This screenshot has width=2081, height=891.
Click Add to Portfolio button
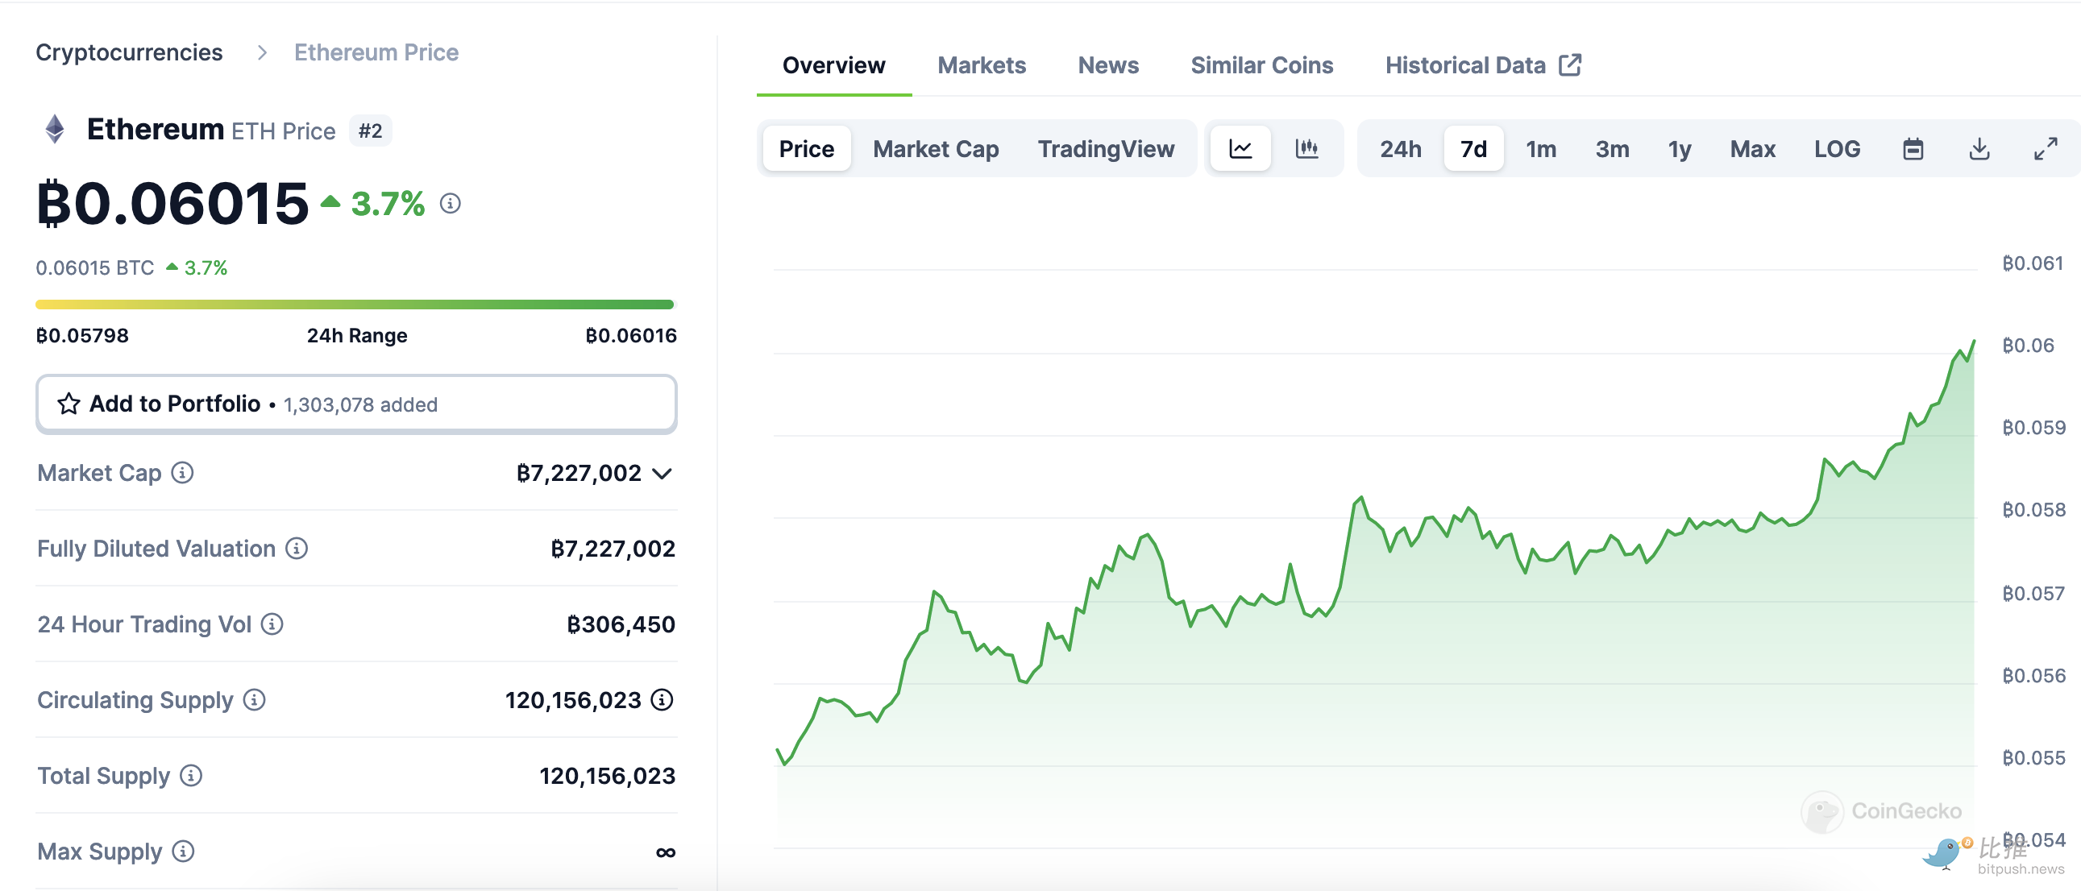(355, 404)
